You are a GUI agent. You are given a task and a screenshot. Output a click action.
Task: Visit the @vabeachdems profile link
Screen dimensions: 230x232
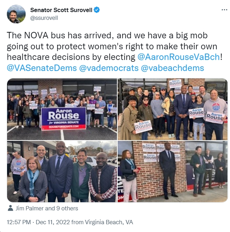[x=172, y=68]
